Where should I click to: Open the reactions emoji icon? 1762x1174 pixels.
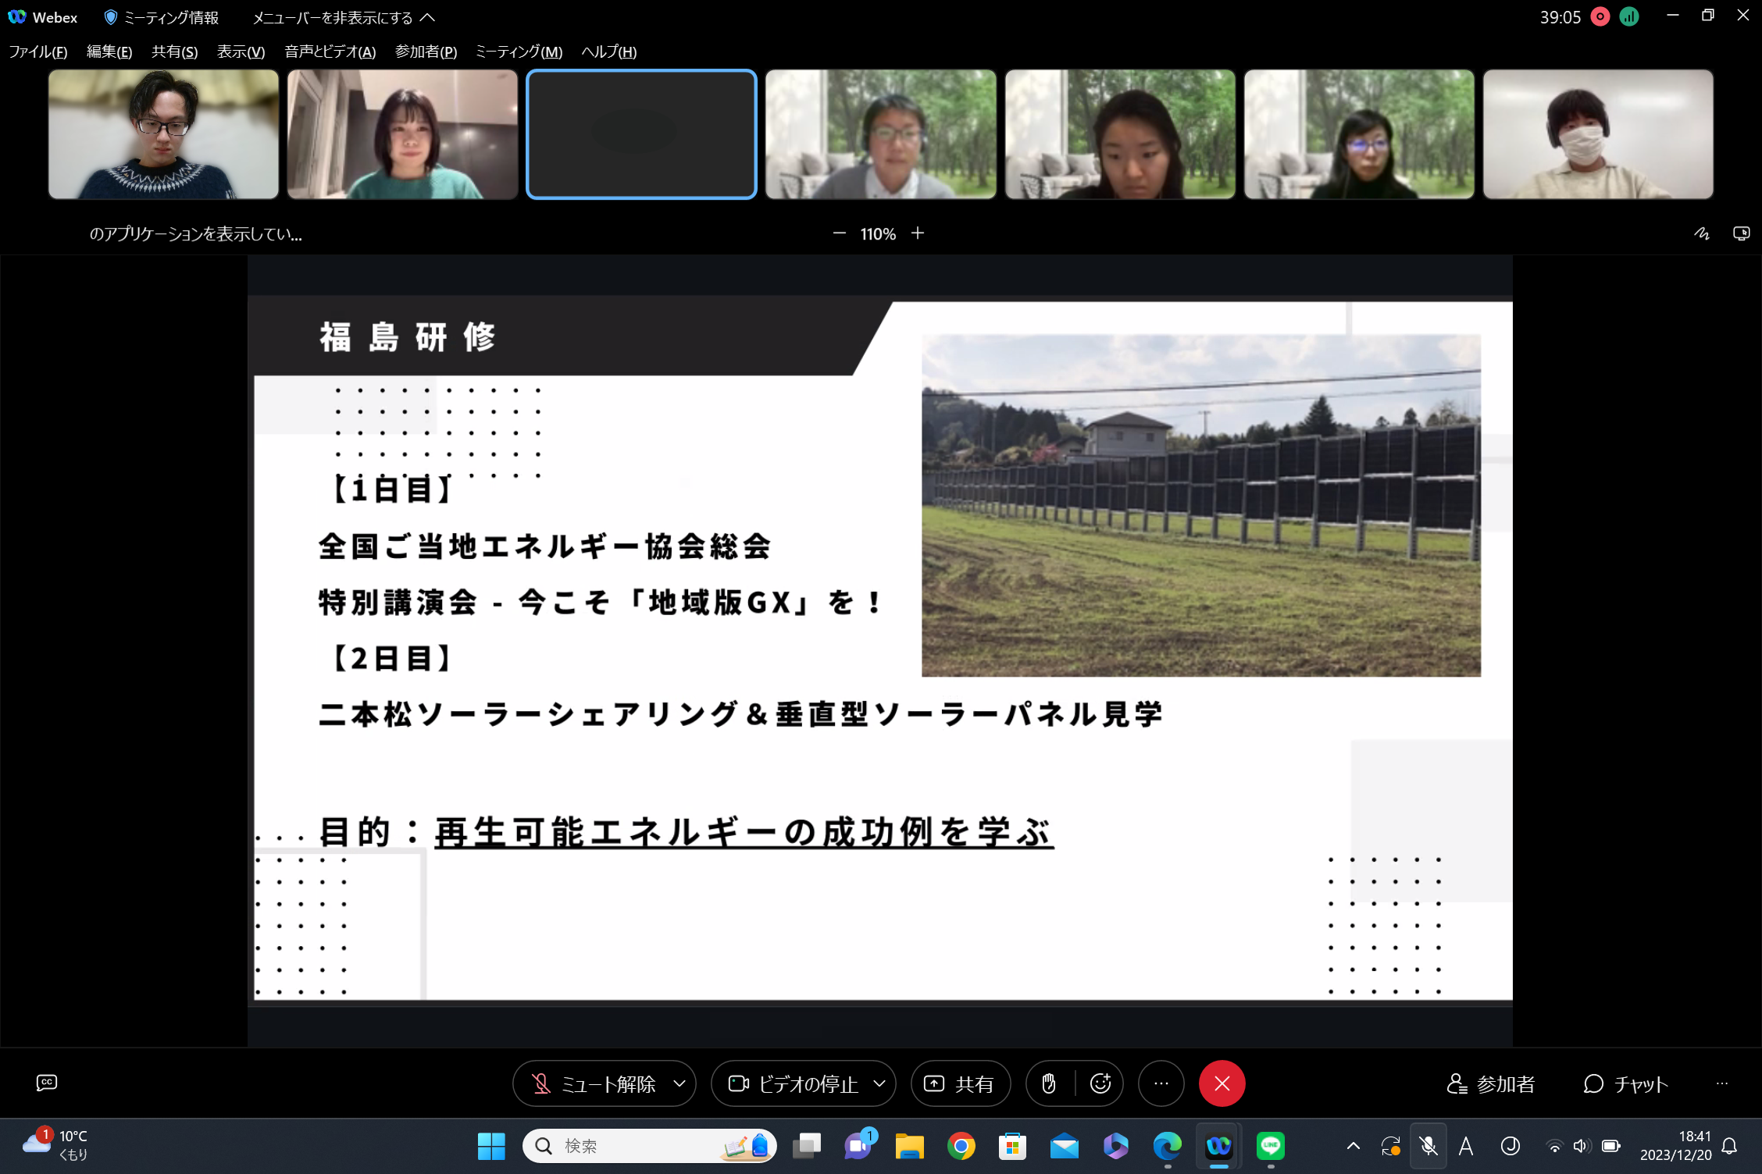coord(1100,1083)
